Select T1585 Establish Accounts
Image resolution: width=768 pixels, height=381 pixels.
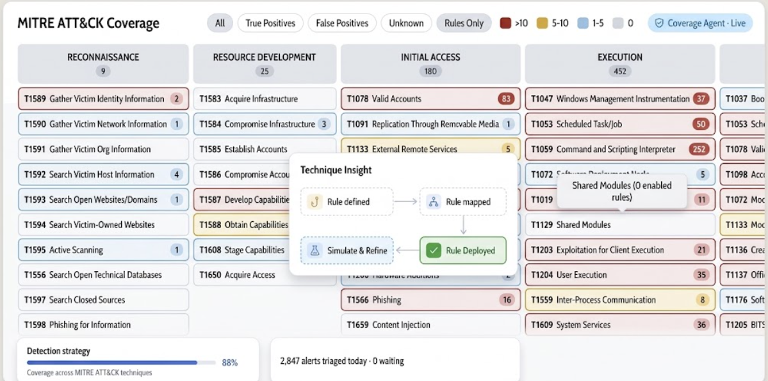pyautogui.click(x=265, y=149)
